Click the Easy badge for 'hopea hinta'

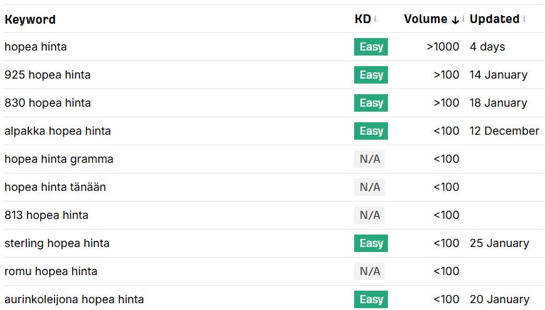point(371,47)
